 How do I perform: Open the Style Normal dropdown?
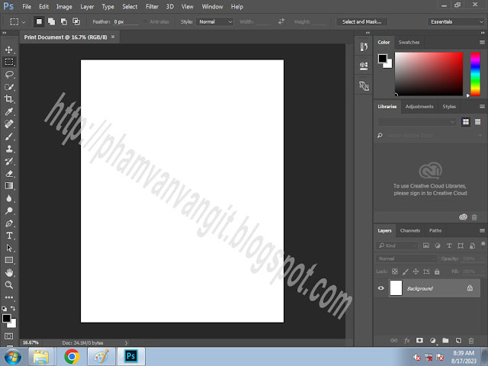click(215, 22)
